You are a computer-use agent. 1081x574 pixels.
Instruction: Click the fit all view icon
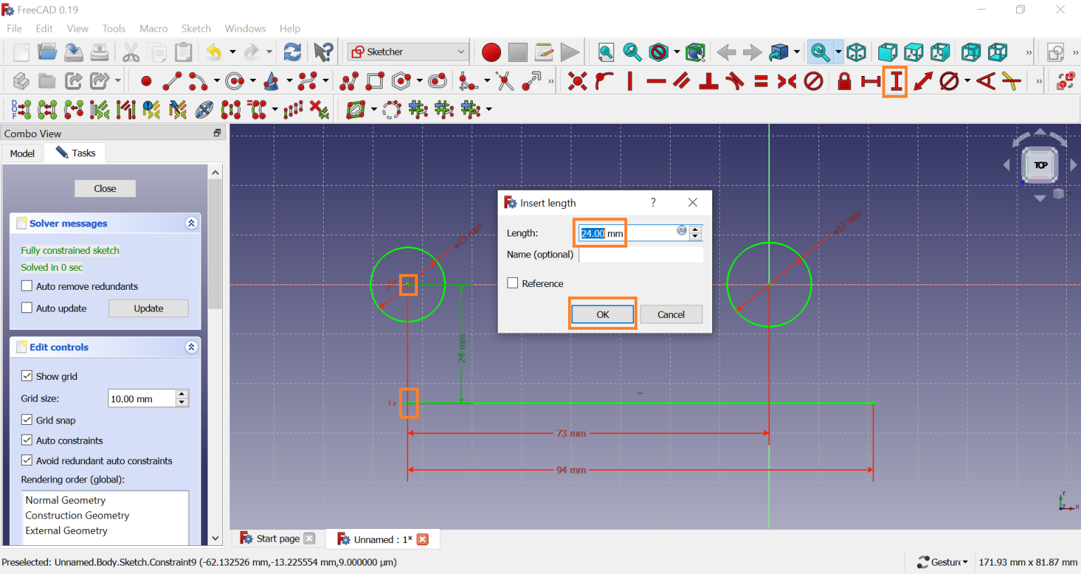pos(606,52)
